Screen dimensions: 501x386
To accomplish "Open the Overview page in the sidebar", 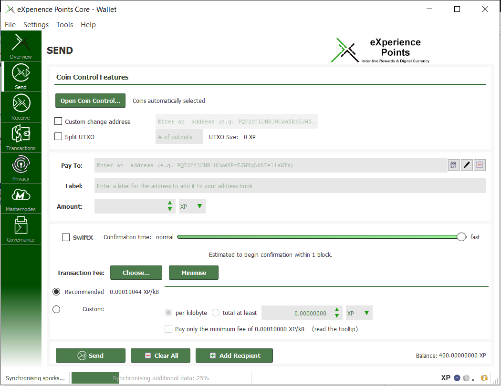I will pos(21,46).
